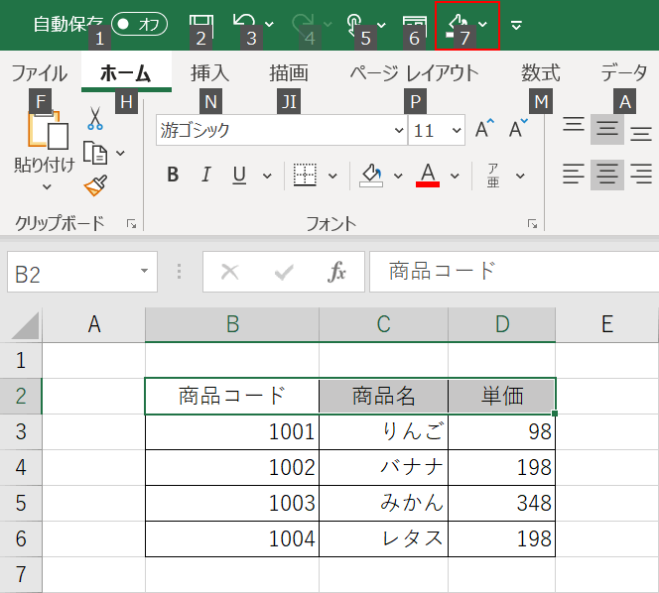
Task: Click the Save icon in quick access toolbar
Action: tap(200, 25)
